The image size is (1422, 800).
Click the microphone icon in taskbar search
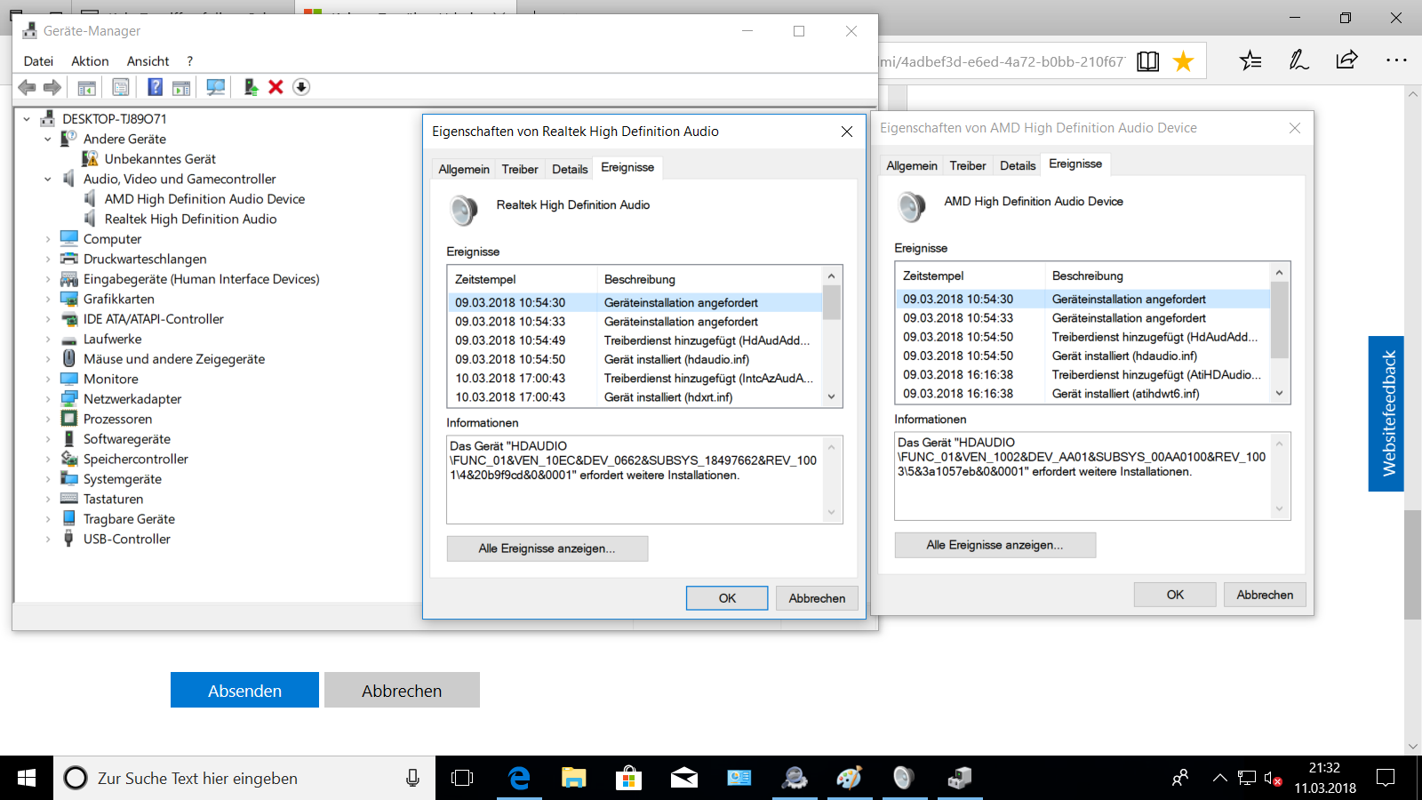(412, 779)
